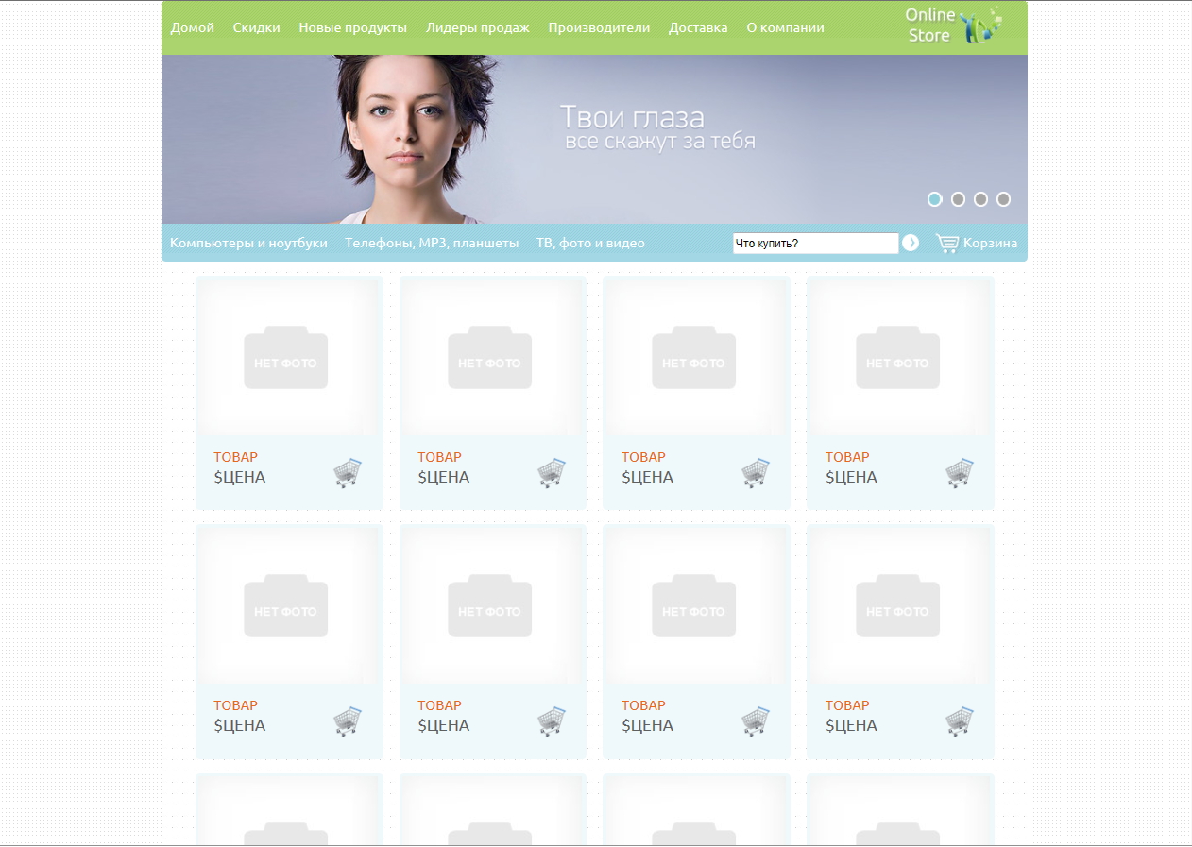Open Компьютеры и ноутбуки category
The image size is (1192, 847).
coord(248,243)
